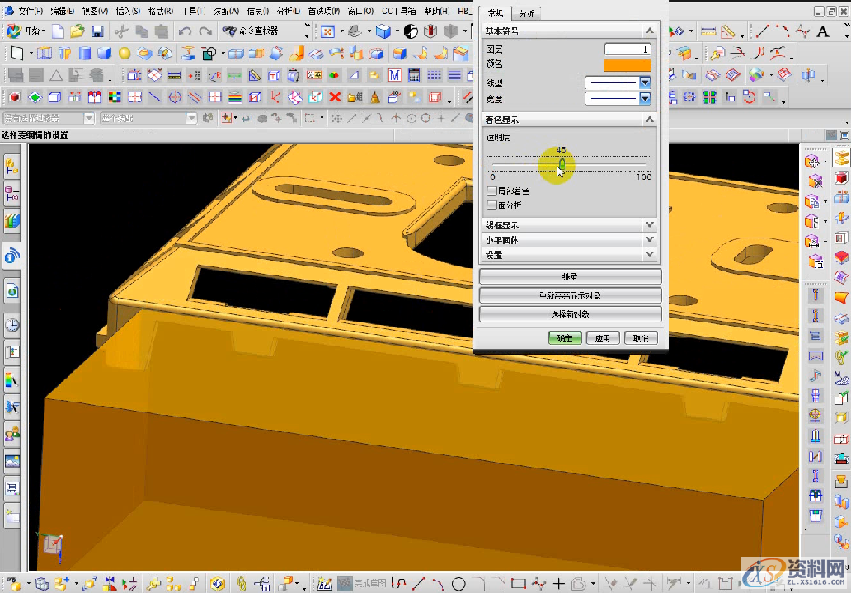Click the Open folder icon

77,31
